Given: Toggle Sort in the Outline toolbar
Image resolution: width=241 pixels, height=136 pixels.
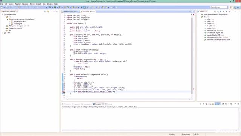Looking at the screenshot, I should click(x=218, y=12).
